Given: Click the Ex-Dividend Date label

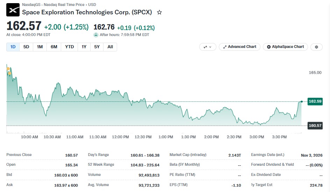Looking at the screenshot, I should point(266,175).
